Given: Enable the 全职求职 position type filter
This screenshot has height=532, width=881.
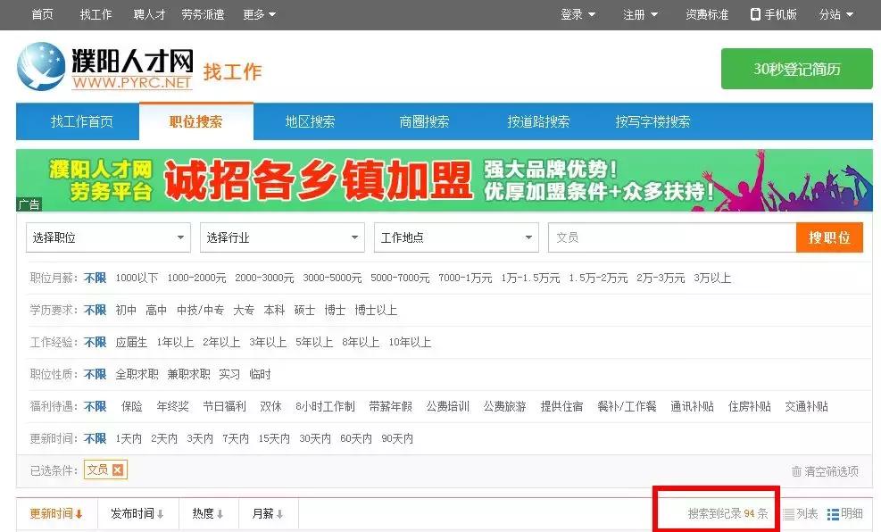Looking at the screenshot, I should tap(136, 374).
